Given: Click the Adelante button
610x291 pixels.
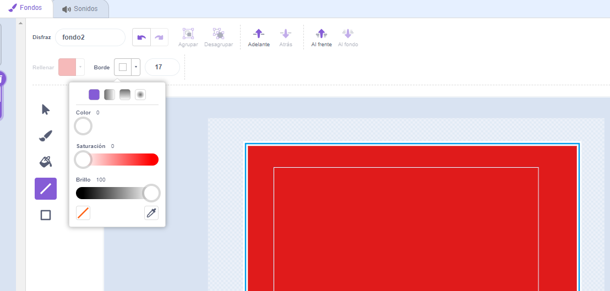Looking at the screenshot, I should 259,37.
